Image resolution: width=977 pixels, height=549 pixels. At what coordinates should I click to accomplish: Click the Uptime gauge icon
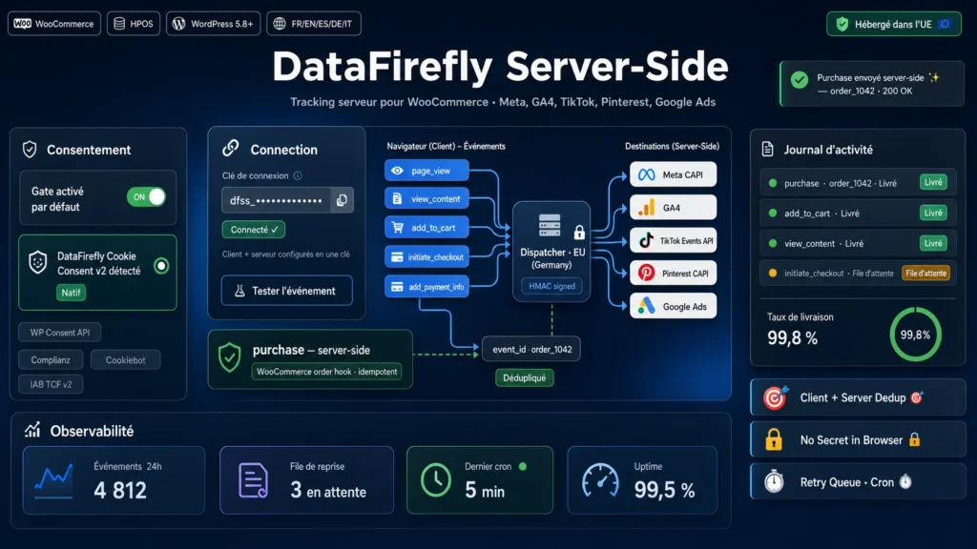click(601, 480)
